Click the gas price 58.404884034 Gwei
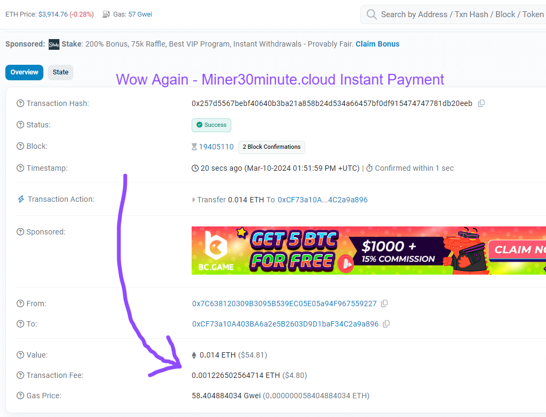Image resolution: width=546 pixels, height=417 pixels. 226,396
